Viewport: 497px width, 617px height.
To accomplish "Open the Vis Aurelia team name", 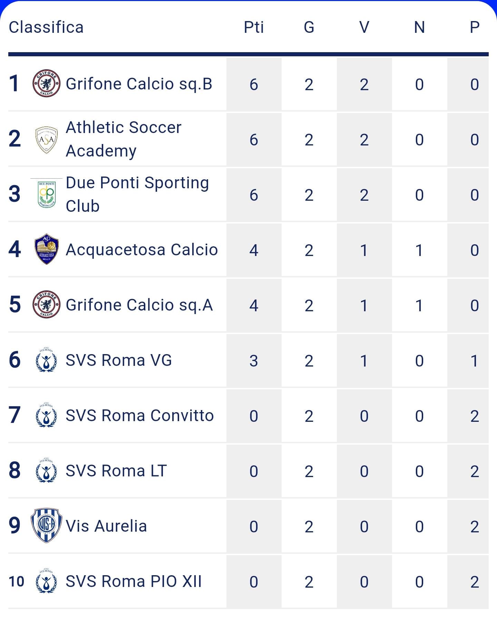I will (106, 526).
